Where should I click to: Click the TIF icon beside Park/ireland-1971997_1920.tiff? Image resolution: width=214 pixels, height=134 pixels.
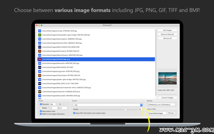pyautogui.click(x=40, y=51)
